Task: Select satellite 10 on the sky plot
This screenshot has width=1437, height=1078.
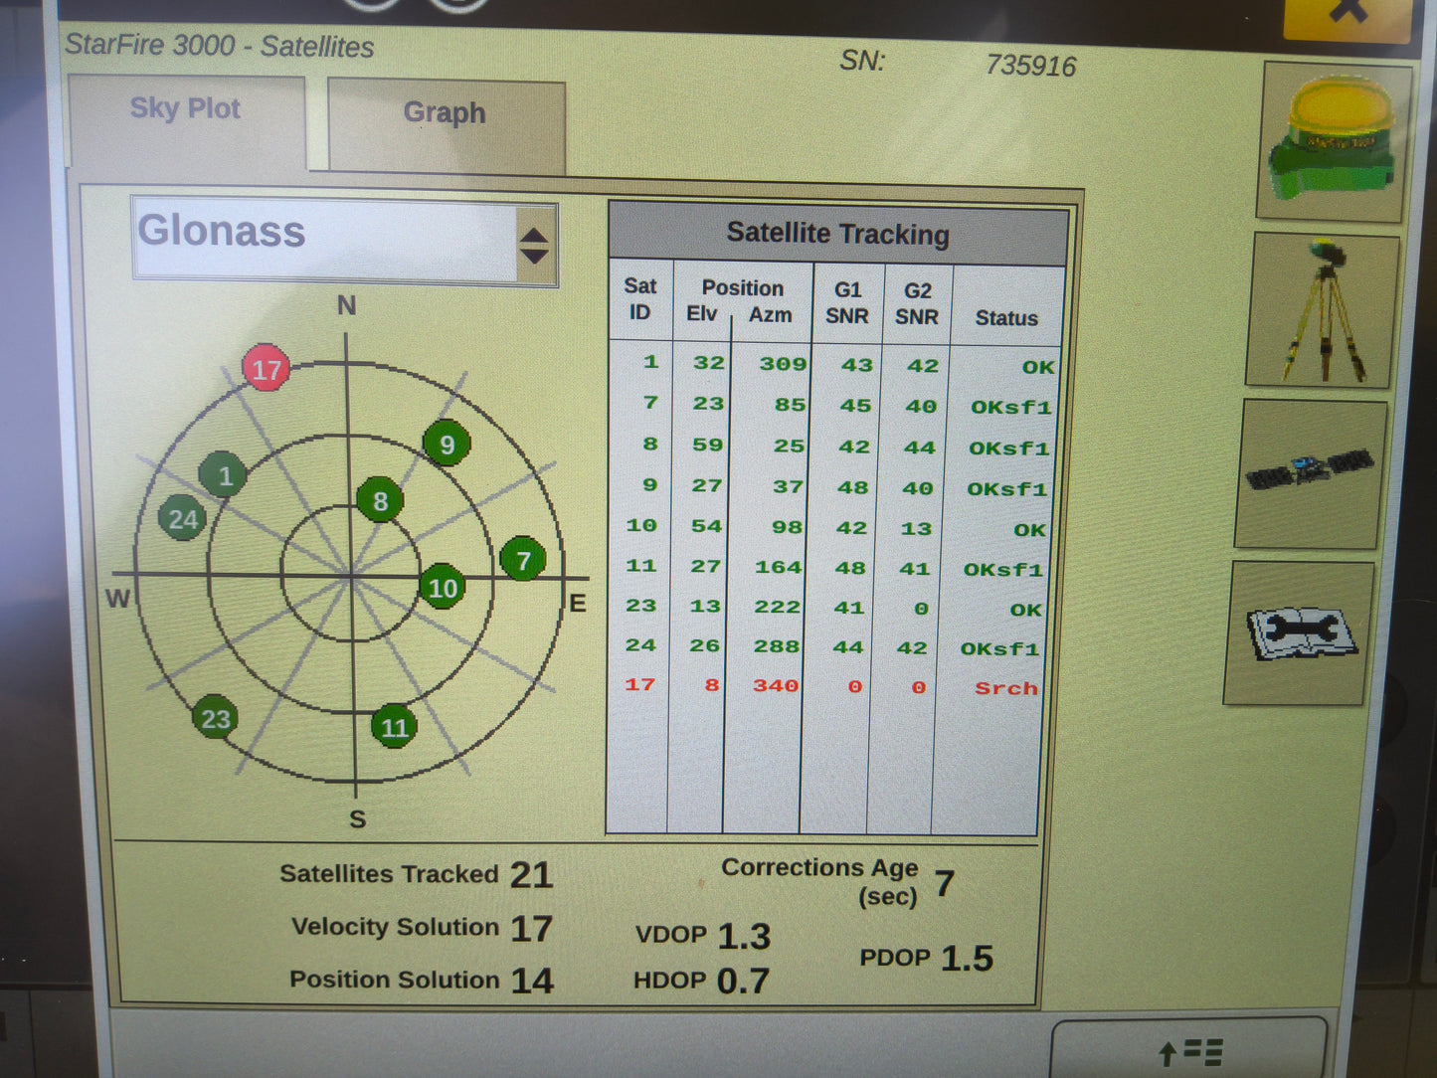Action: tap(443, 587)
